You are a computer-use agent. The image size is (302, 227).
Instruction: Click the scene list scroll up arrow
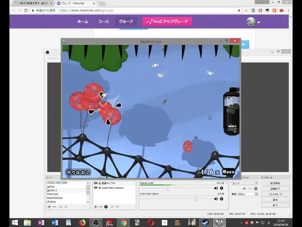88,183
